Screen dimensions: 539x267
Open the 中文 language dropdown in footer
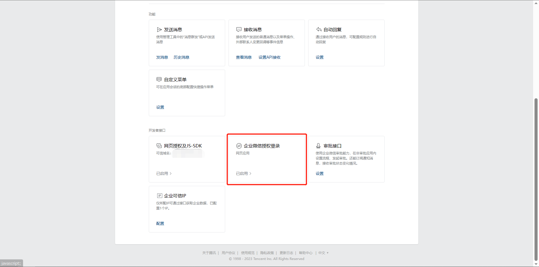[x=323, y=253]
